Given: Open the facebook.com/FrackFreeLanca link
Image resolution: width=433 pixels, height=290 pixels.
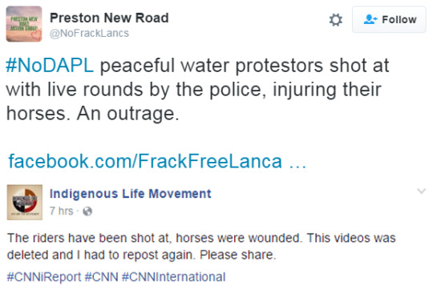Looking at the screenshot, I should (145, 161).
